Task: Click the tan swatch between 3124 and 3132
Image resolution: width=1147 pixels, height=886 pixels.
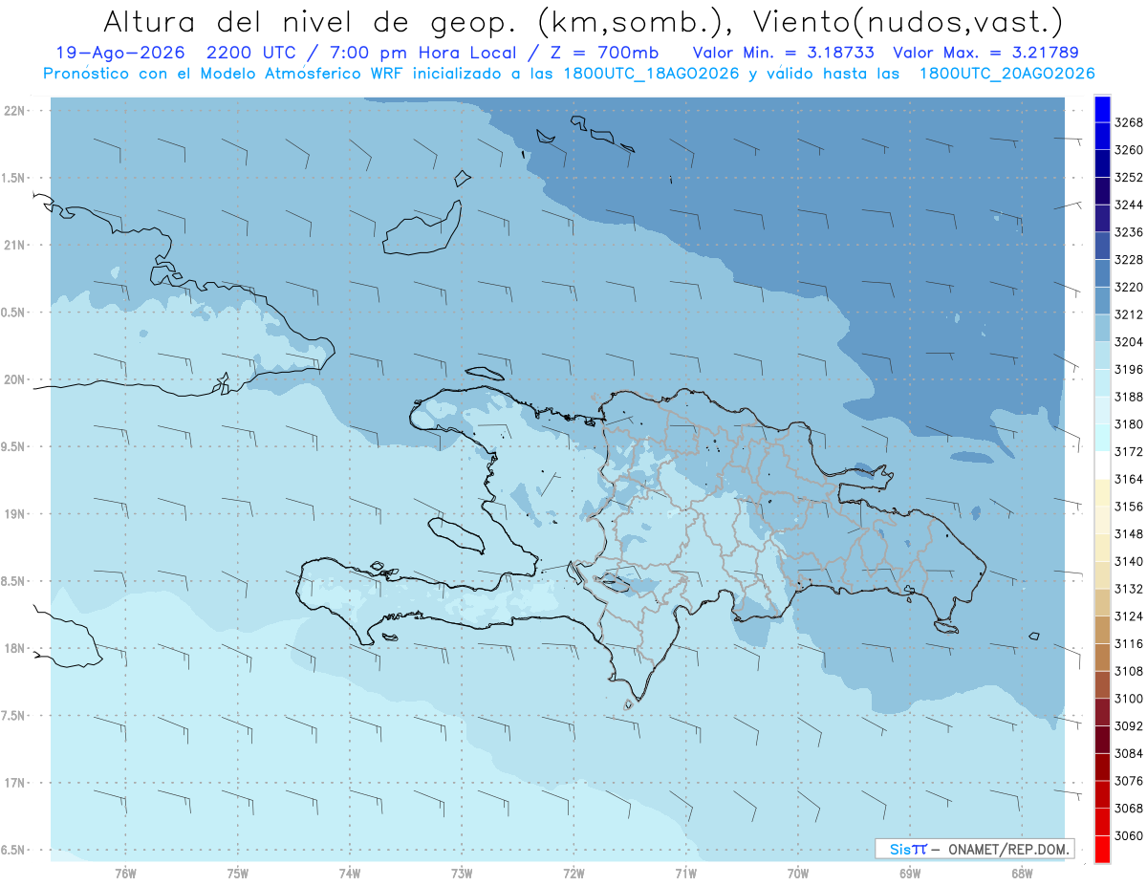Action: (x=1102, y=602)
